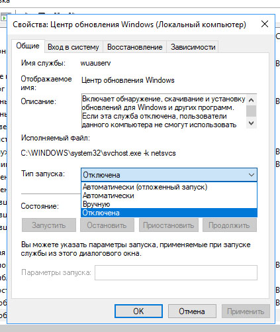
Task: Cancel changes with Отмена button
Action: (x=192, y=311)
